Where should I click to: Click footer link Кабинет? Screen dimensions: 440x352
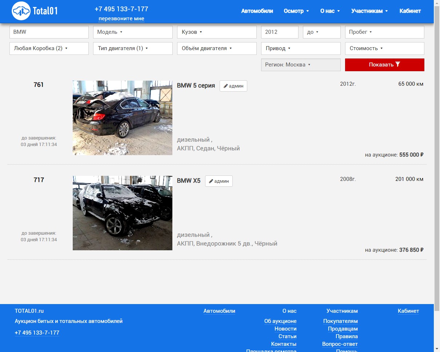pyautogui.click(x=408, y=311)
